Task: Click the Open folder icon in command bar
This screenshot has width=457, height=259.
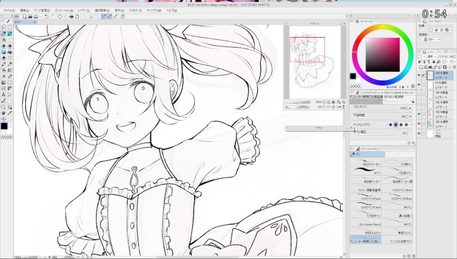Action: pyautogui.click(x=30, y=17)
